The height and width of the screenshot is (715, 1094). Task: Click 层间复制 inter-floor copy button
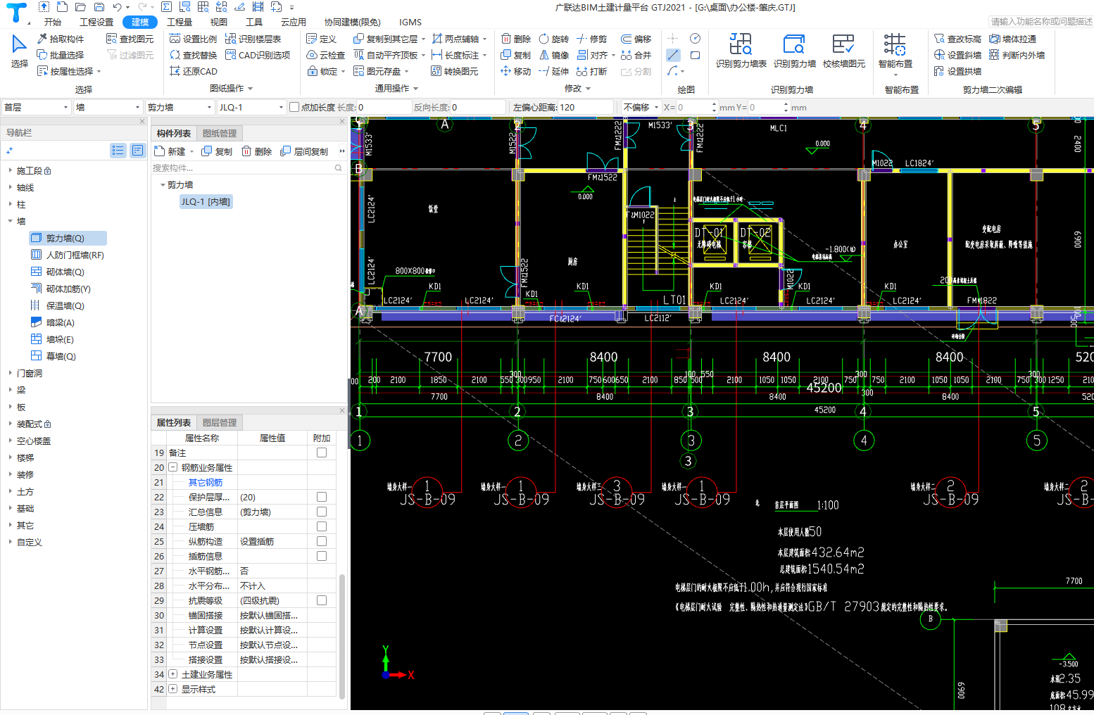(304, 151)
